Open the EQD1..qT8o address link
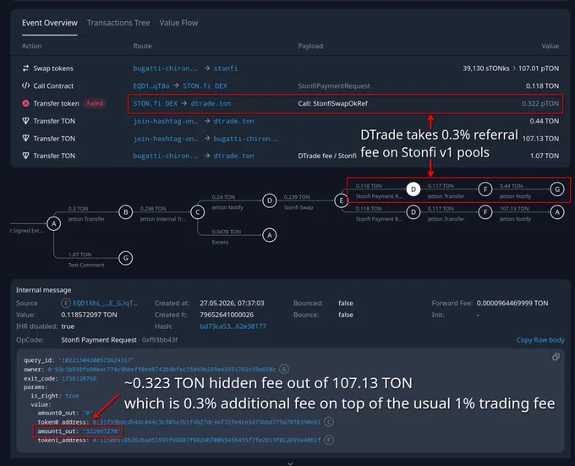Image resolution: width=575 pixels, height=466 pixels. 151,85
